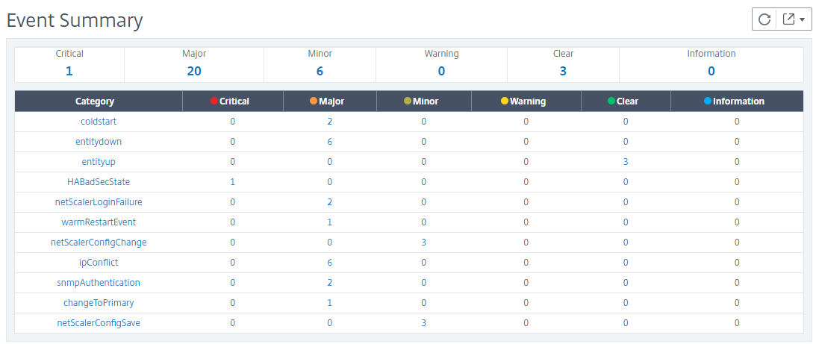Open HABadSecState Critical count 1
Image resolution: width=816 pixels, height=344 pixels.
click(x=232, y=181)
